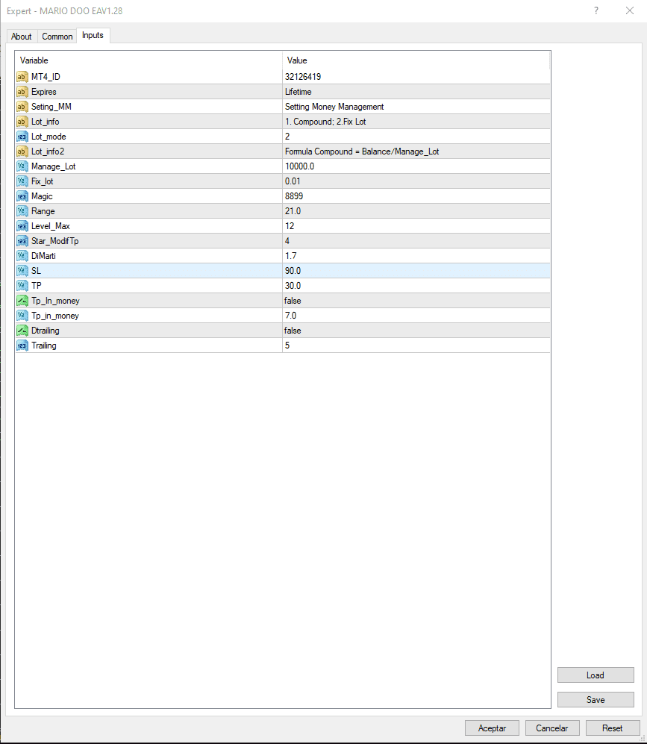647x744 pixels.
Task: Click the string icon beside Lot_info
Action: (x=22, y=122)
